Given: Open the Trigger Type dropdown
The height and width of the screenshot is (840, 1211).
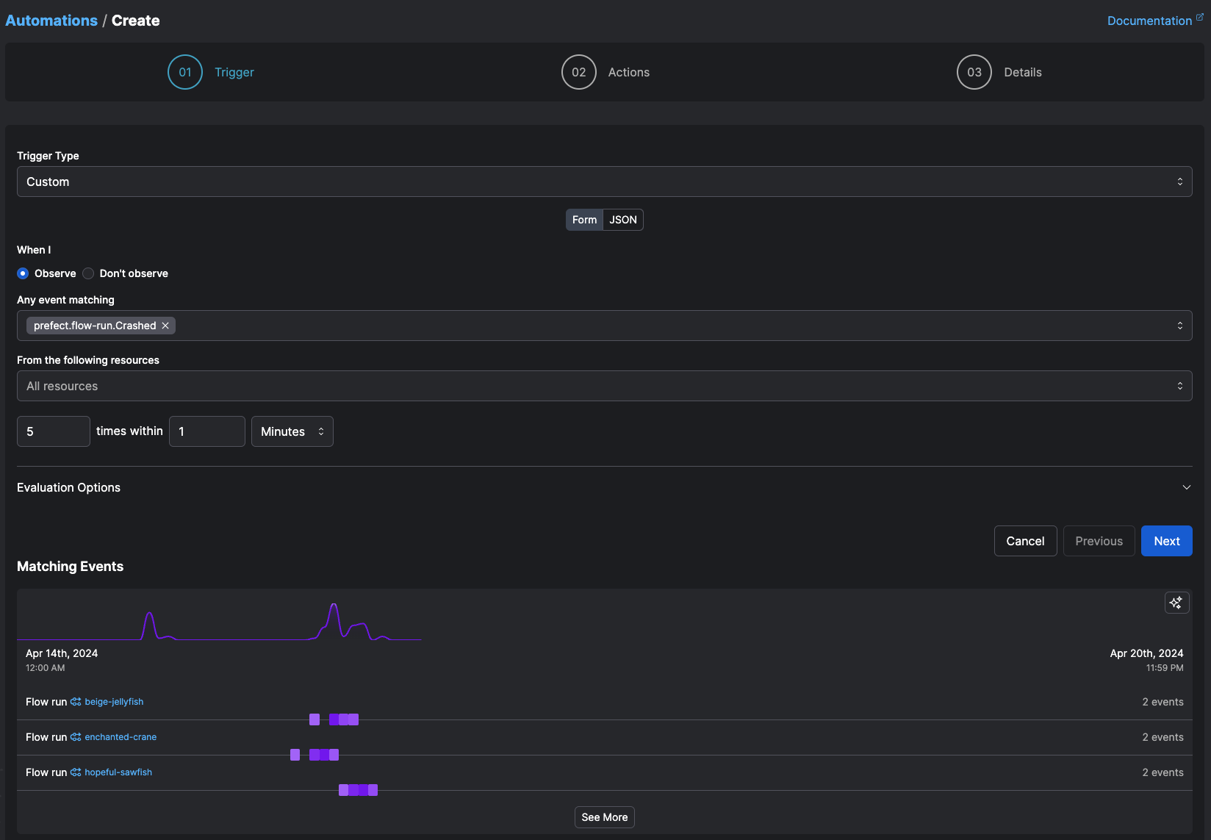Looking at the screenshot, I should 604,181.
